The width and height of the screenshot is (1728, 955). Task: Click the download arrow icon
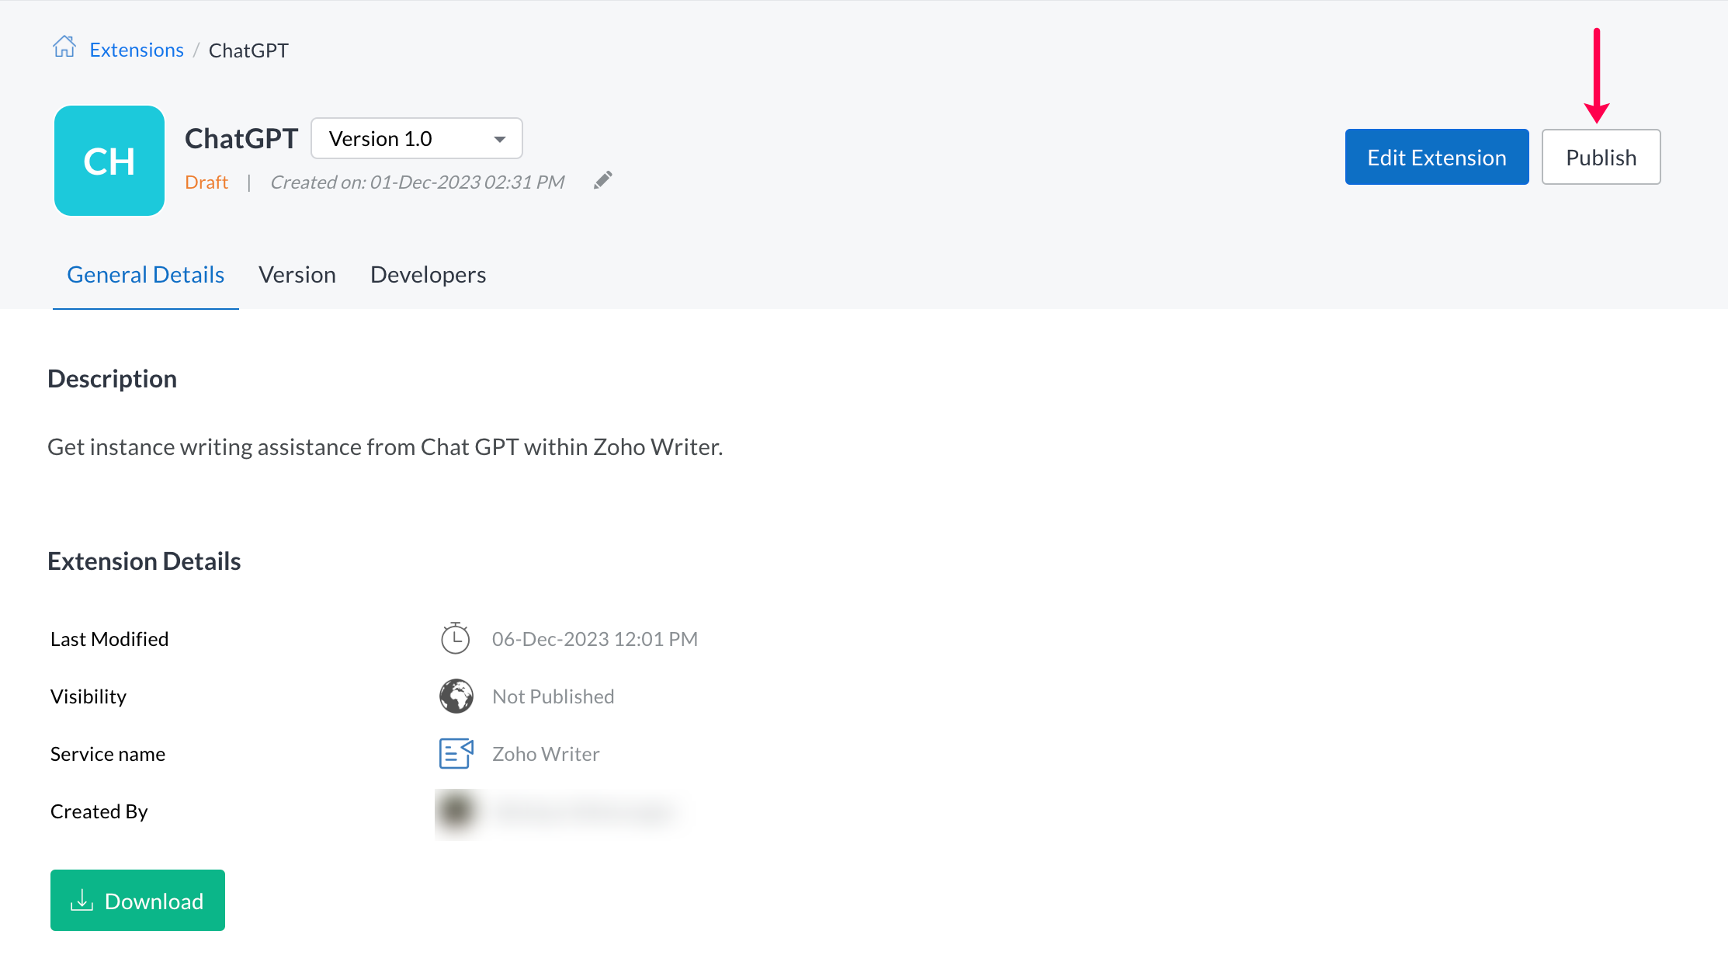coord(82,901)
